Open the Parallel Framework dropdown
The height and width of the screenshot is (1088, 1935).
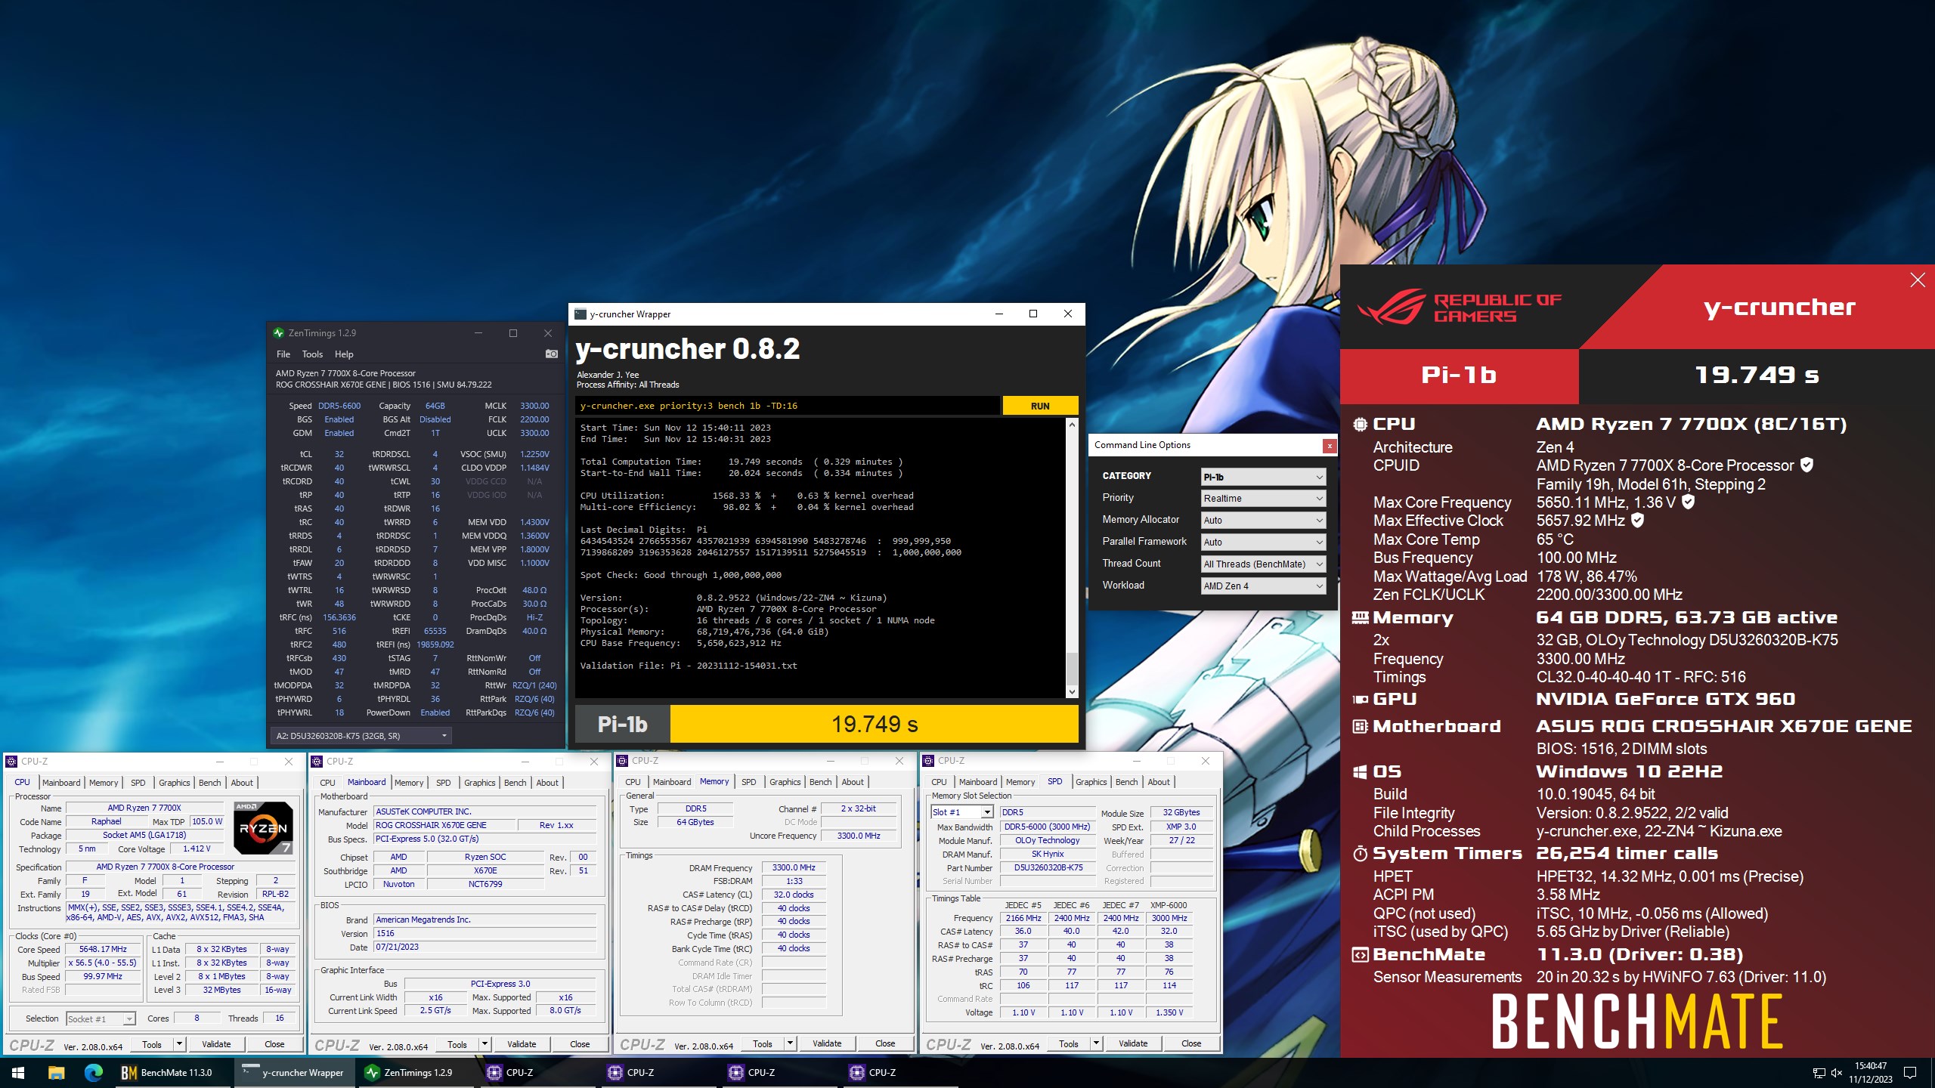(1264, 542)
